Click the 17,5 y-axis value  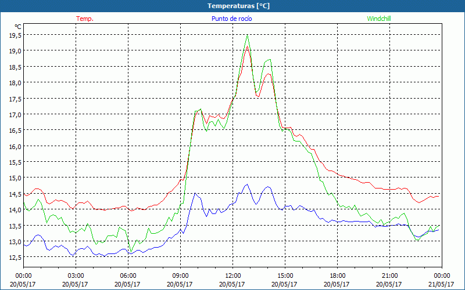(x=15, y=99)
